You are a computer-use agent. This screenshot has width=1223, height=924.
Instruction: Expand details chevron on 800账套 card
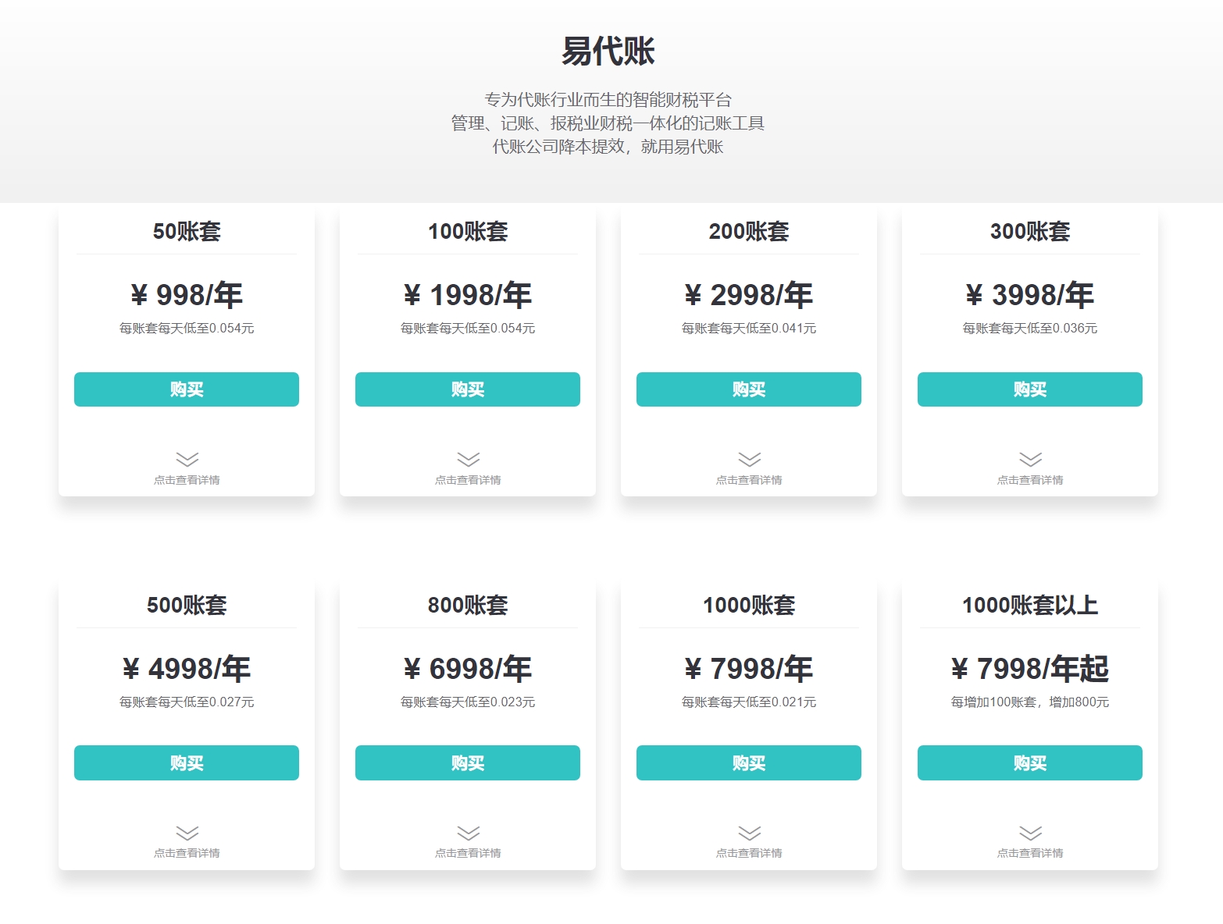[468, 833]
